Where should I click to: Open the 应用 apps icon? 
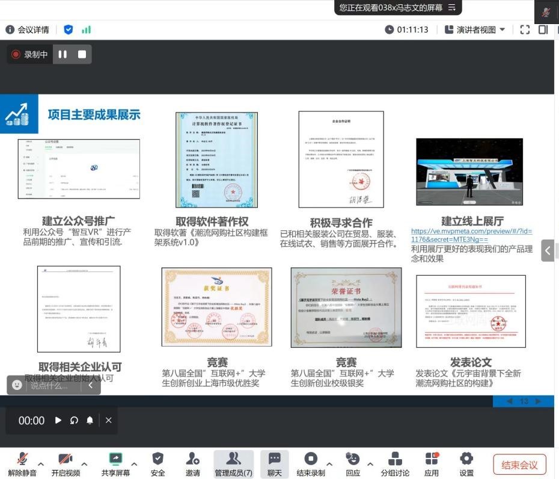[x=432, y=460]
